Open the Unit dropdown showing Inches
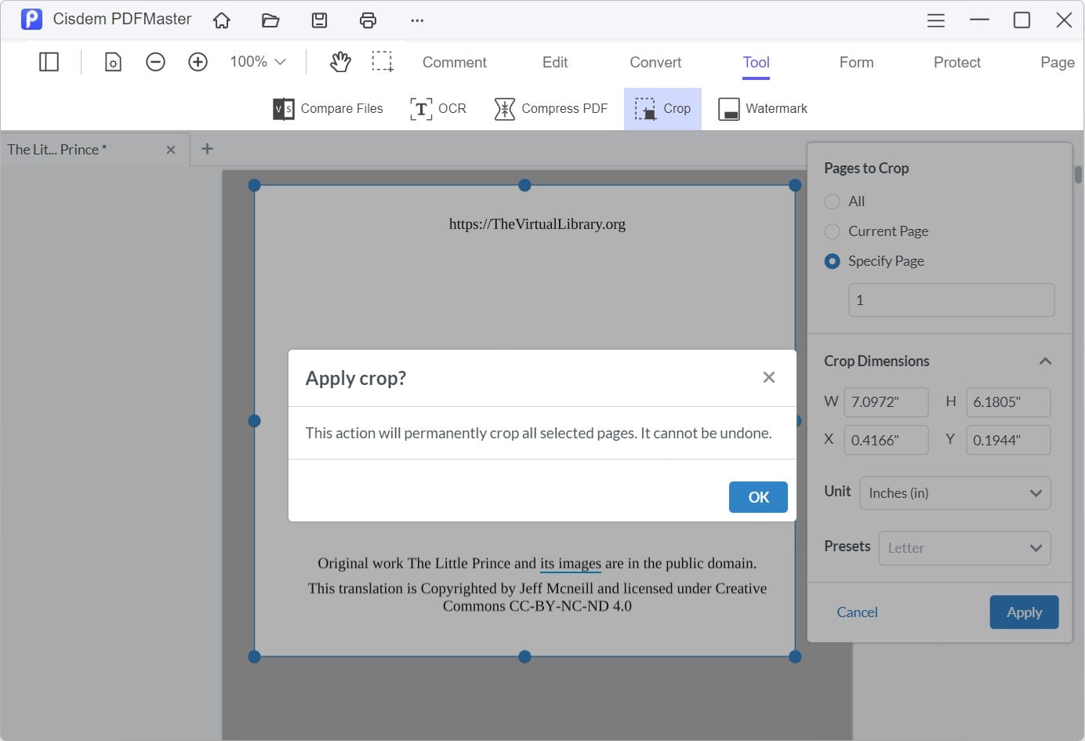Image resolution: width=1085 pixels, height=741 pixels. click(x=954, y=493)
